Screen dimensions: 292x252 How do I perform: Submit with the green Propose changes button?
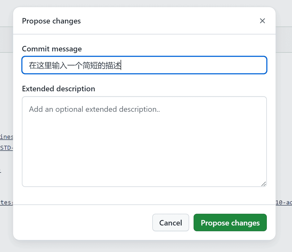(x=230, y=222)
